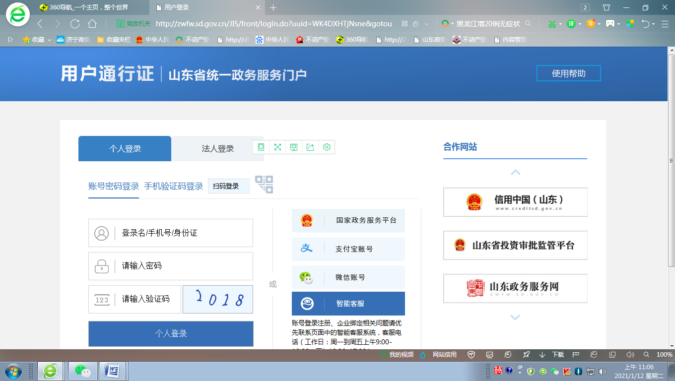Click the browser home button
Screen dimensions: 675x381
pyautogui.click(x=92, y=24)
